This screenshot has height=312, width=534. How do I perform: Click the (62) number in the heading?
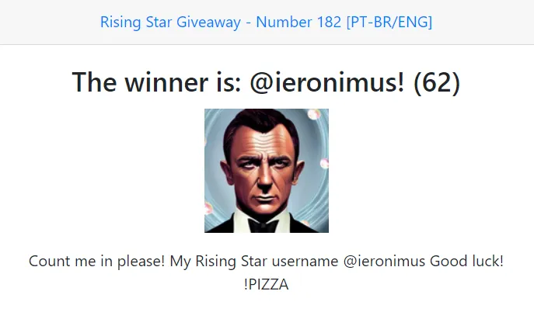[437, 81]
